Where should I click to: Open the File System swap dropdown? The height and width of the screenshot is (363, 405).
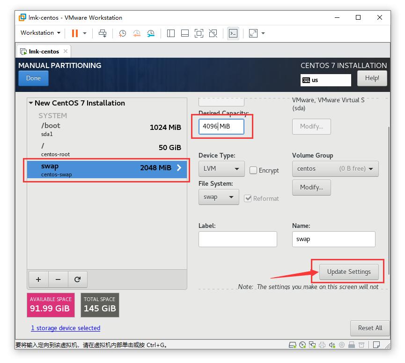[219, 197]
